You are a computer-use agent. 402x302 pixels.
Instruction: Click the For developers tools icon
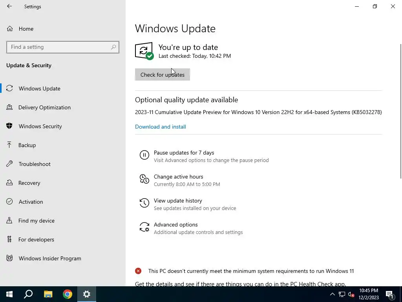click(9, 239)
